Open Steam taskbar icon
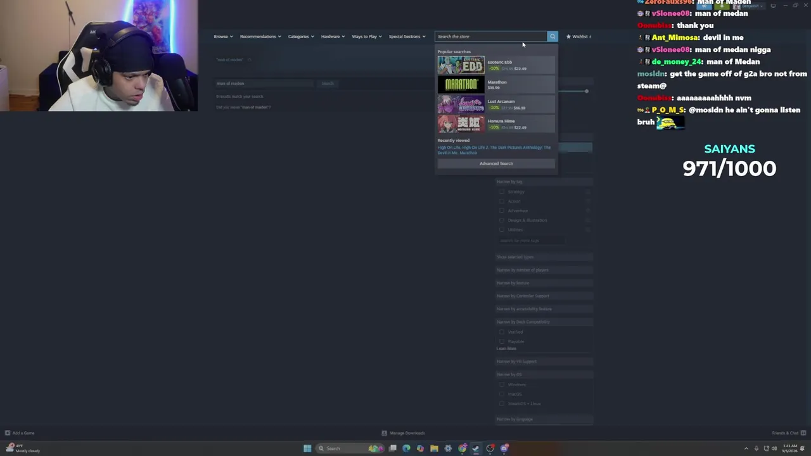811x456 pixels. tap(476, 448)
